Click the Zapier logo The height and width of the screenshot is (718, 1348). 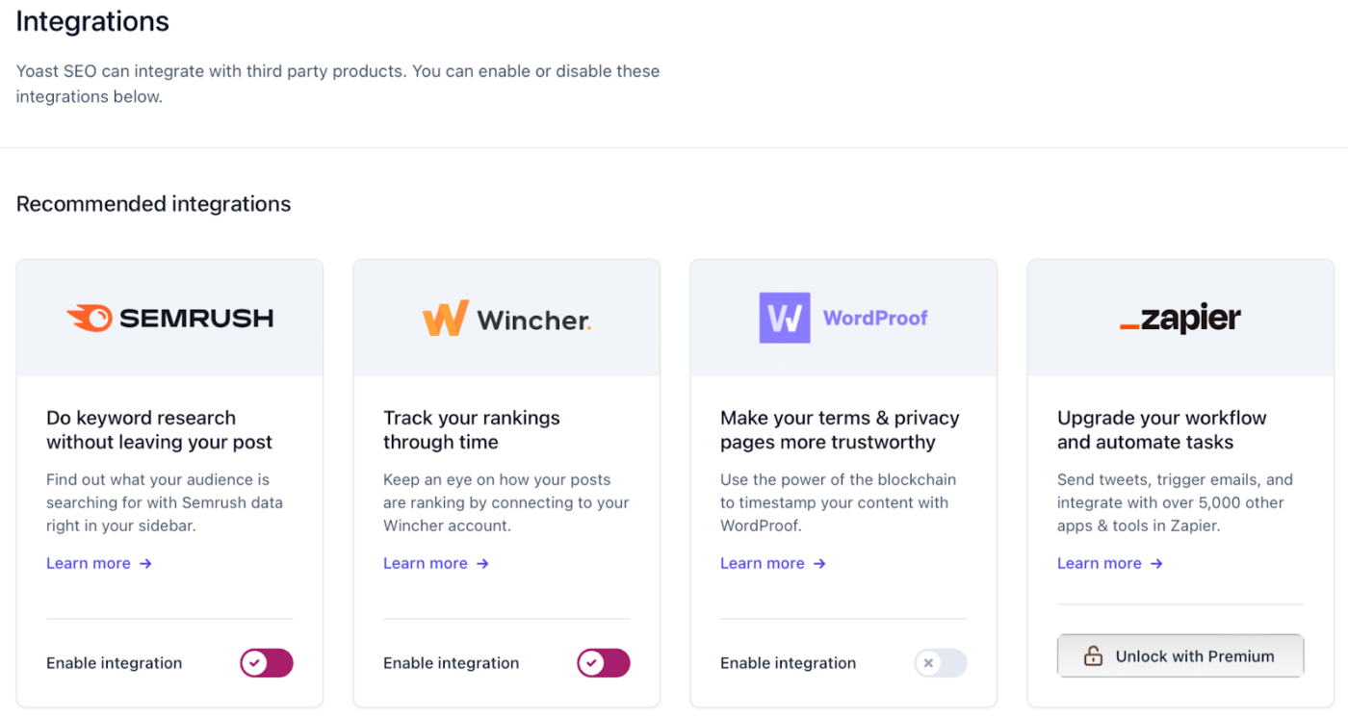1180,319
